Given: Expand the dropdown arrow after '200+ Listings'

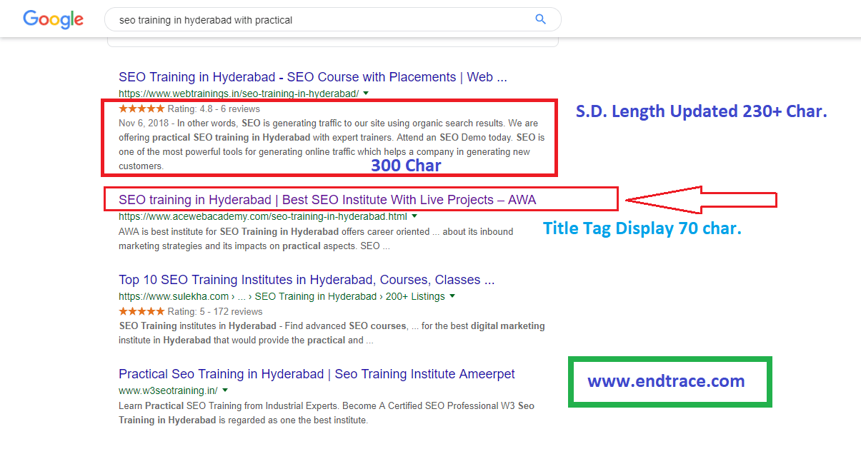Looking at the screenshot, I should click(x=452, y=296).
